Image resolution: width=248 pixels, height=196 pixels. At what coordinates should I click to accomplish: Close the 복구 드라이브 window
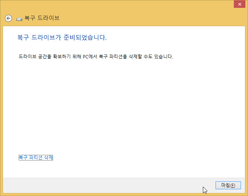tap(240, 4)
